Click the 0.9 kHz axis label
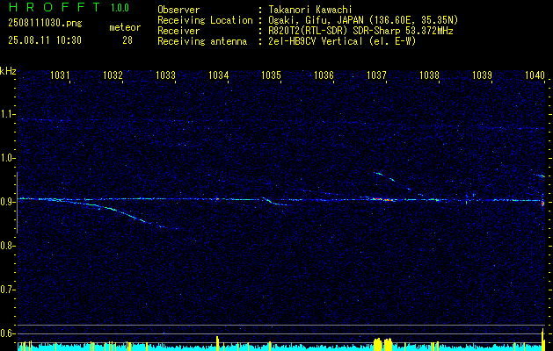 8,202
